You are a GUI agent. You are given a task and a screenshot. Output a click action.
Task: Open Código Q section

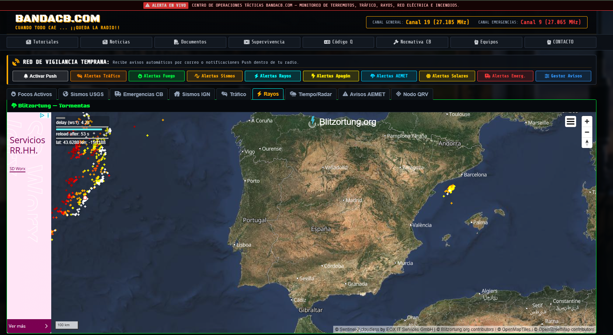point(338,42)
